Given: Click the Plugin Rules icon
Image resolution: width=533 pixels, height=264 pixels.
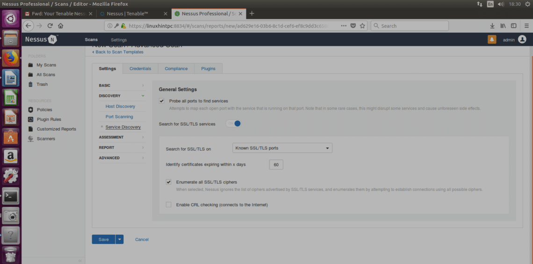Looking at the screenshot, I should [30, 119].
